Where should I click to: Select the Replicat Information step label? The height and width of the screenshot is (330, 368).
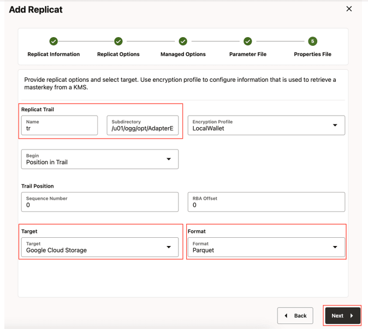click(x=54, y=54)
